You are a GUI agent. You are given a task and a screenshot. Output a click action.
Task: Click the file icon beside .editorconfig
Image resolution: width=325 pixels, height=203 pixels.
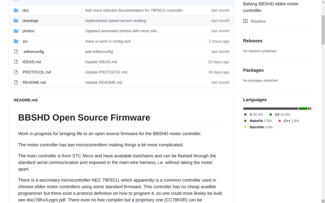point(16,51)
